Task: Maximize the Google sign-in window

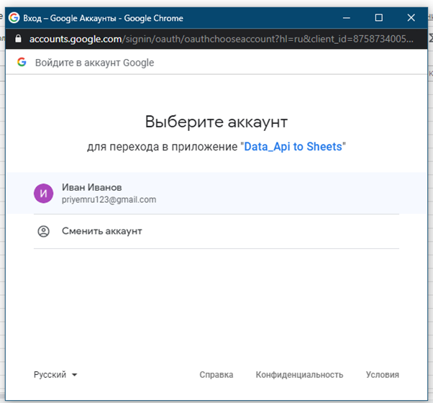Action: [379, 18]
